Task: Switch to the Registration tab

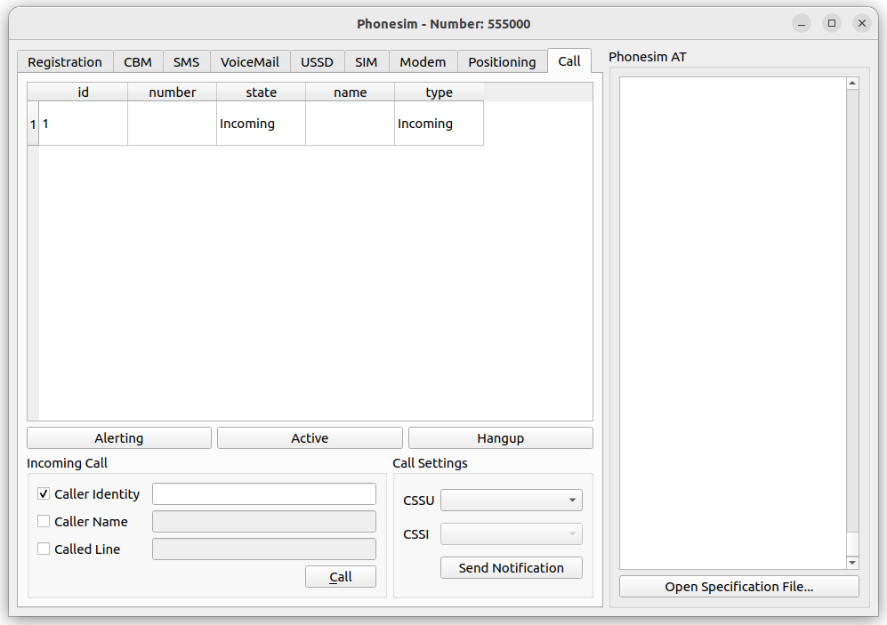Action: click(64, 61)
